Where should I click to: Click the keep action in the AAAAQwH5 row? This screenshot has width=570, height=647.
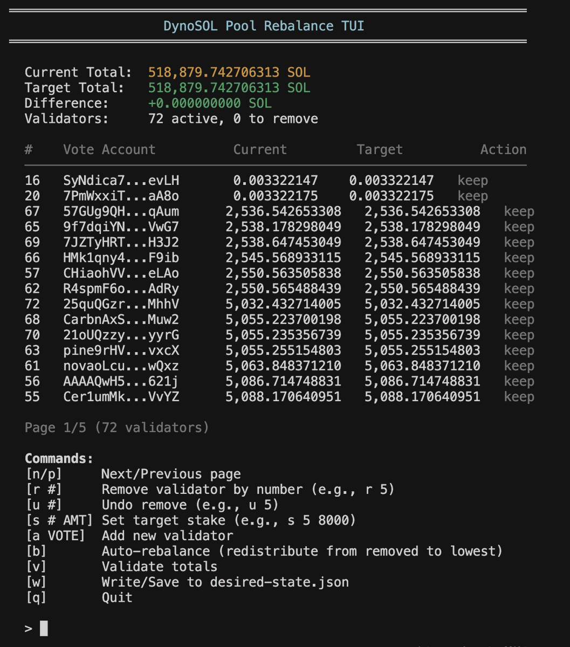(519, 382)
